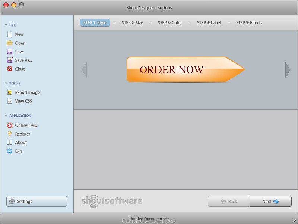Click the blue arrow on Next button
Viewport: 298px width, 224px height.
pyautogui.click(x=276, y=201)
